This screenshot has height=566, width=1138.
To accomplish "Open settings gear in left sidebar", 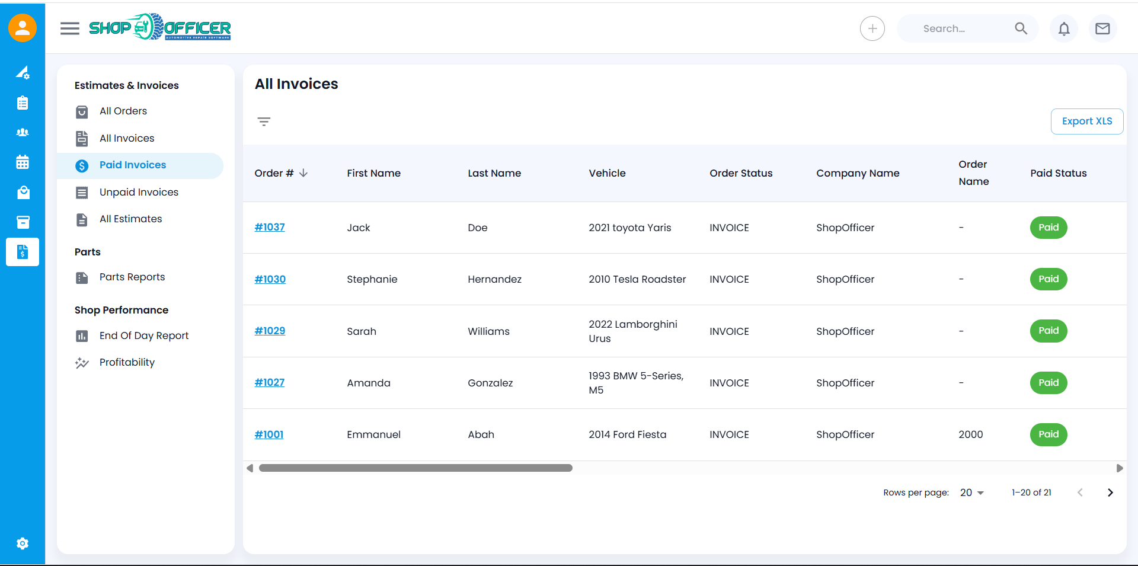I will (x=23, y=543).
